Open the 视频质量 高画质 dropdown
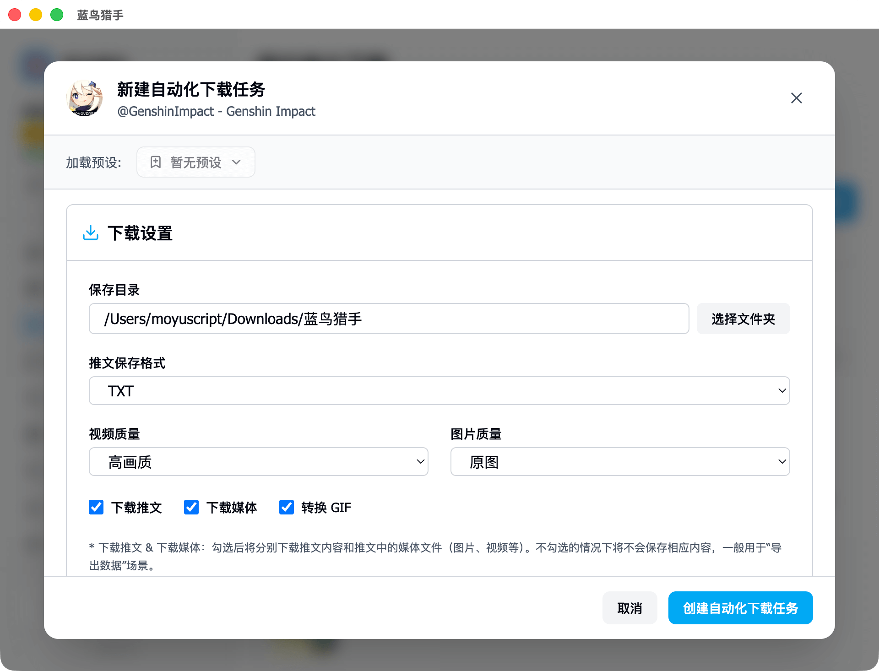 pyautogui.click(x=258, y=462)
